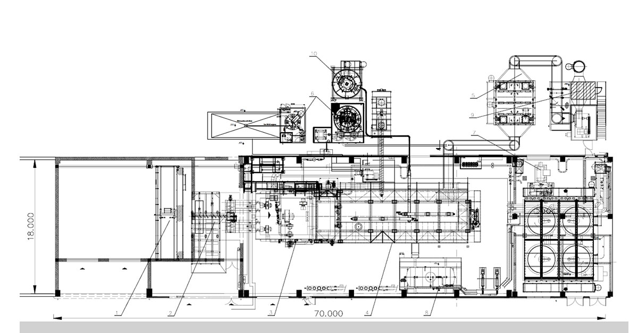The image size is (638, 333).
Task: Click the 18.000 vertical dimension text
Action: click(31, 227)
